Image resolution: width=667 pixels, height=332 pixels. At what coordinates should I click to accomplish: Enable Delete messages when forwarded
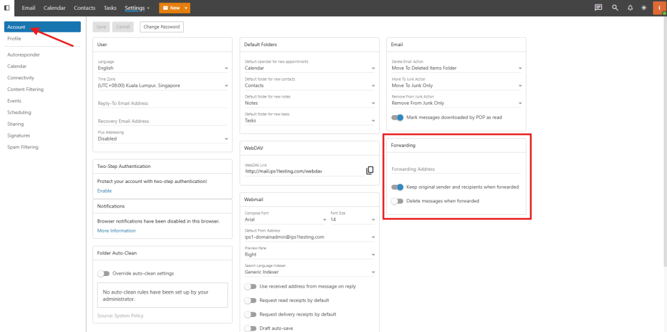click(397, 201)
